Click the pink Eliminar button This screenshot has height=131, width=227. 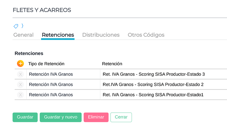tap(96, 117)
